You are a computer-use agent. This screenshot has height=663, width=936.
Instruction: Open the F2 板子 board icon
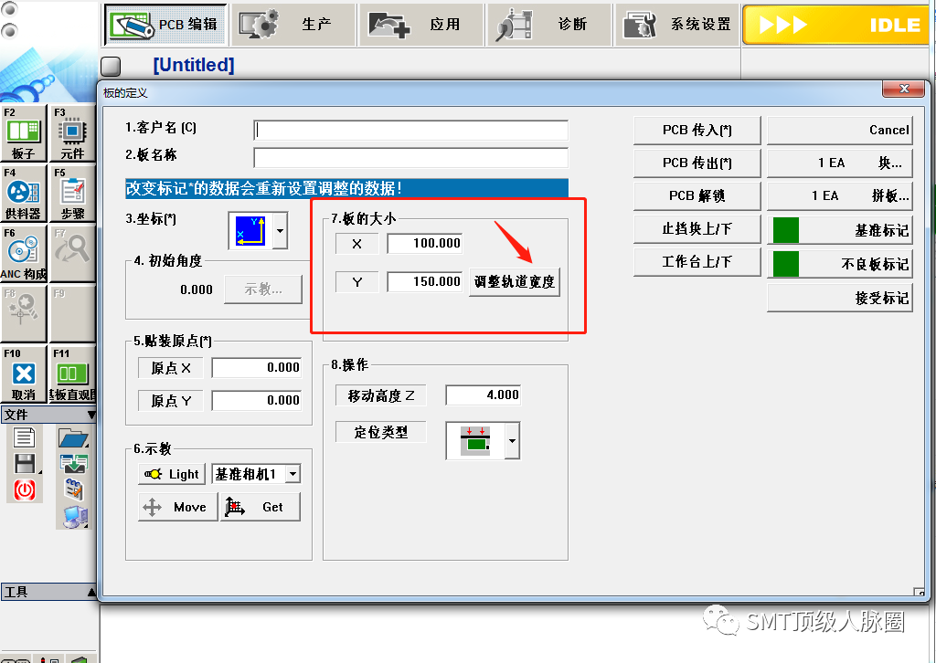23,133
